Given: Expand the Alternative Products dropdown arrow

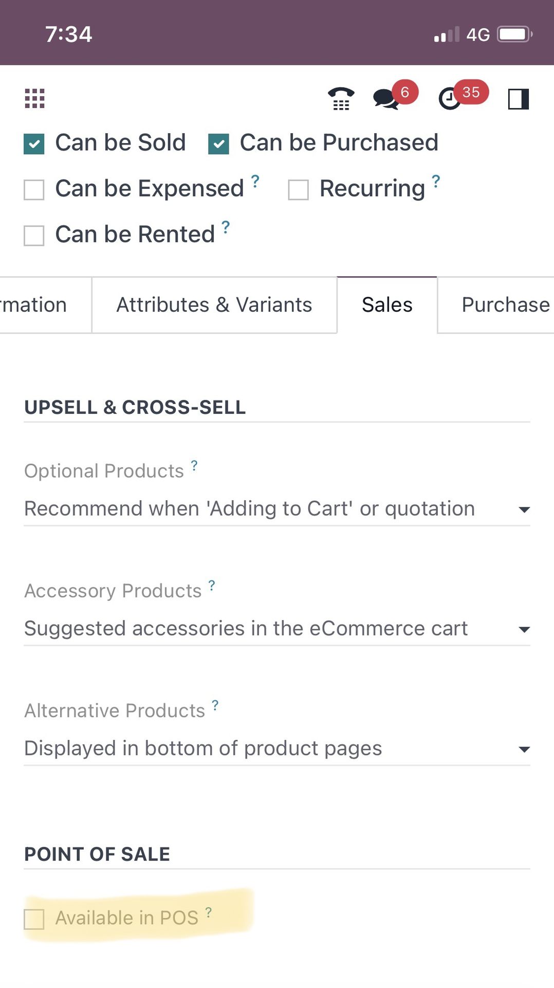Looking at the screenshot, I should coord(524,750).
